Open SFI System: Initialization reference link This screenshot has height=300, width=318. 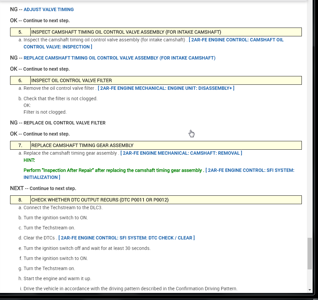(158, 174)
